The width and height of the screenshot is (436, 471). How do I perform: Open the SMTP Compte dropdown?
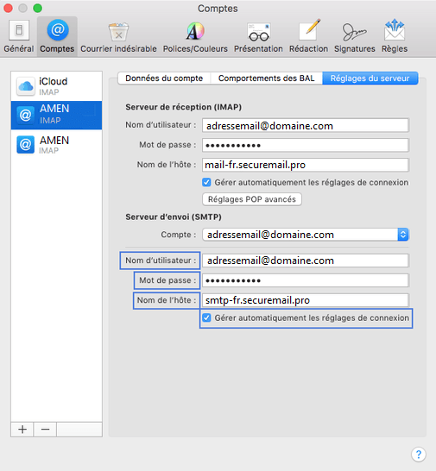[306, 235]
